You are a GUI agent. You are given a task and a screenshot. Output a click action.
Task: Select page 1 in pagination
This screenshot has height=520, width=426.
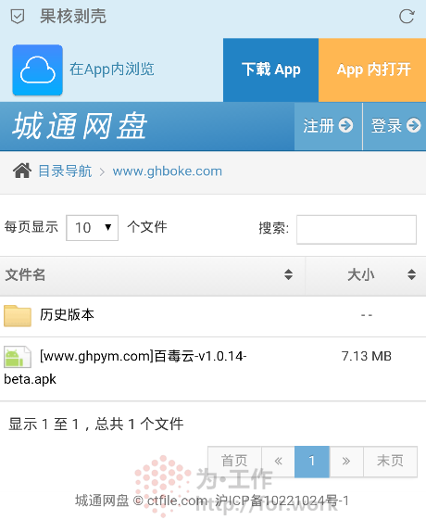312,462
